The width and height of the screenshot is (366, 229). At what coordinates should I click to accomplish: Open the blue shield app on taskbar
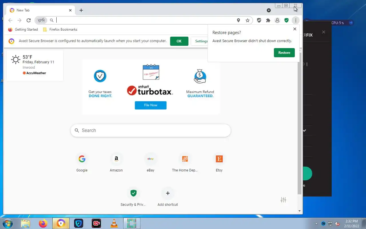click(x=79, y=223)
